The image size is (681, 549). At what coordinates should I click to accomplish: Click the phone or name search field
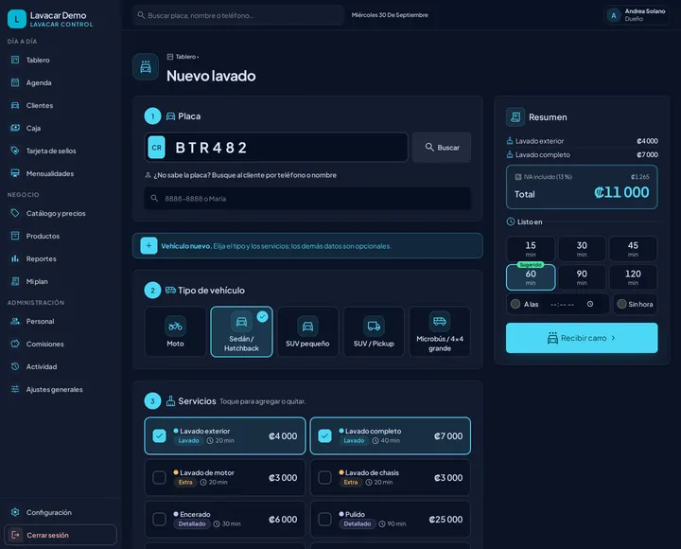(307, 198)
